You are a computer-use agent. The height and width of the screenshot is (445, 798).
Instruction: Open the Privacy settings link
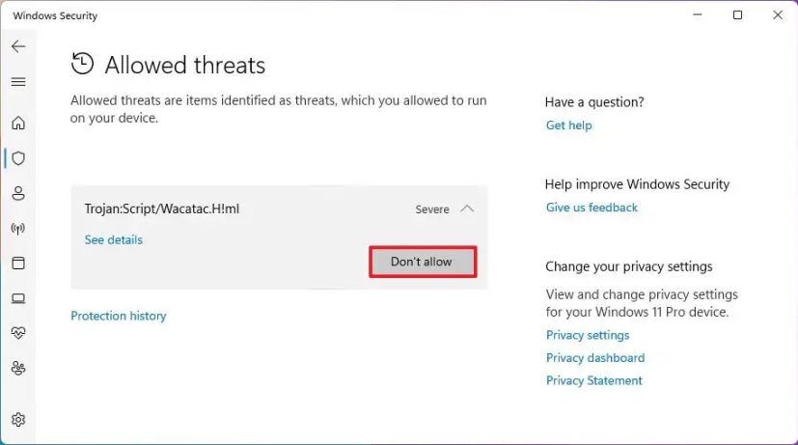tap(588, 335)
